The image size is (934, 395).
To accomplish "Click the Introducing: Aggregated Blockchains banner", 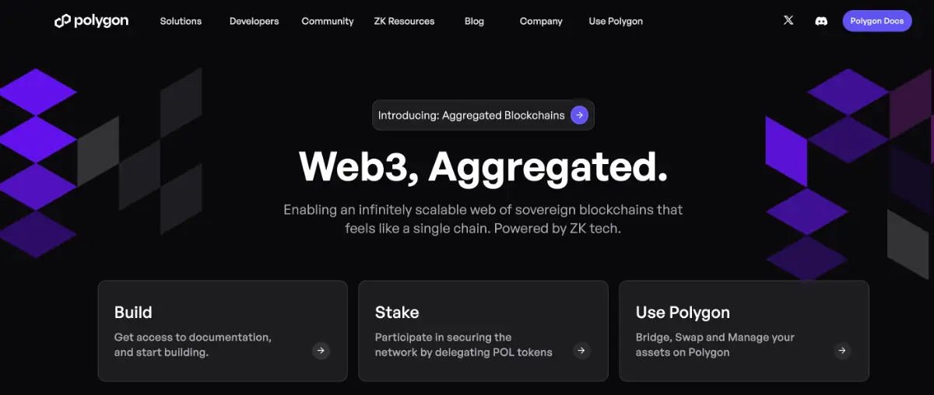I will coord(472,115).
